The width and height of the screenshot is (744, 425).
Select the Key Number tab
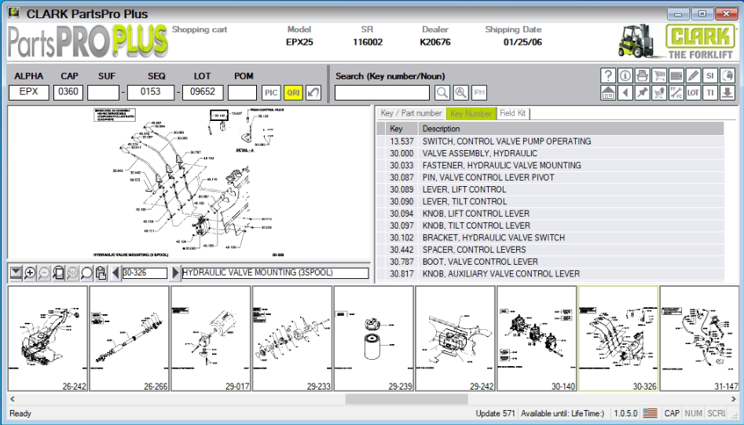click(x=471, y=113)
